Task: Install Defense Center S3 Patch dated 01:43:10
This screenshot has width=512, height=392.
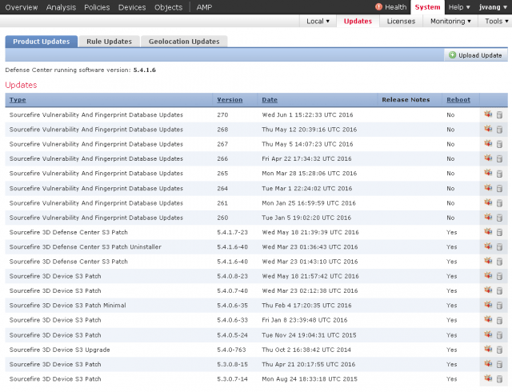Action: 488,261
